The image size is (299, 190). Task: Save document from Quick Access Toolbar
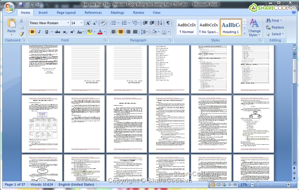tap(21, 4)
